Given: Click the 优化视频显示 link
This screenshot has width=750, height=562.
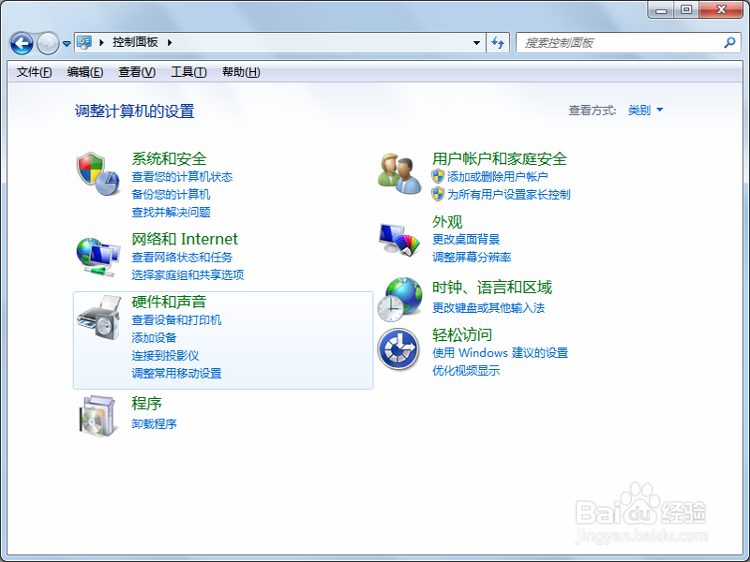Looking at the screenshot, I should [x=466, y=370].
